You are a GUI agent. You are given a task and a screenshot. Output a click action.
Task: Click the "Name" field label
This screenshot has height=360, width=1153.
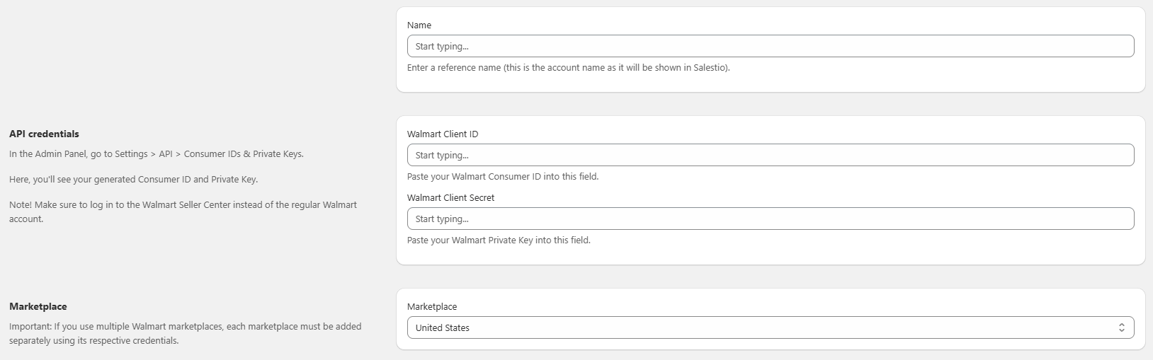419,25
